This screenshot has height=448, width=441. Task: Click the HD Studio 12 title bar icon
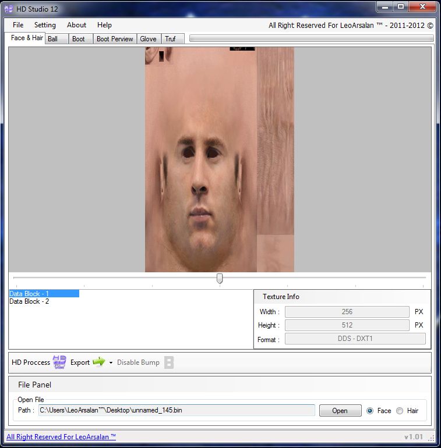[x=9, y=9]
